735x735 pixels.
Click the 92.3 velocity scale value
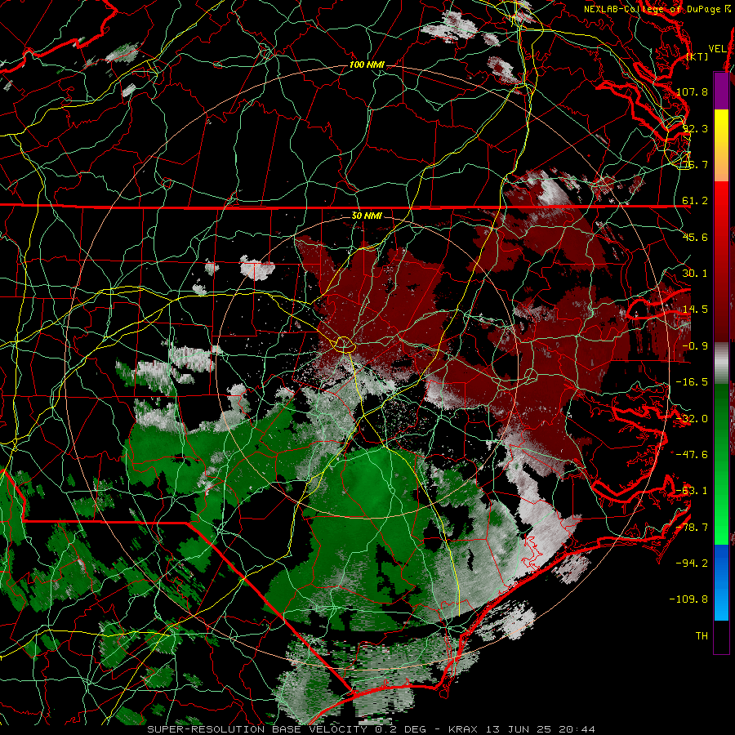[x=695, y=128]
